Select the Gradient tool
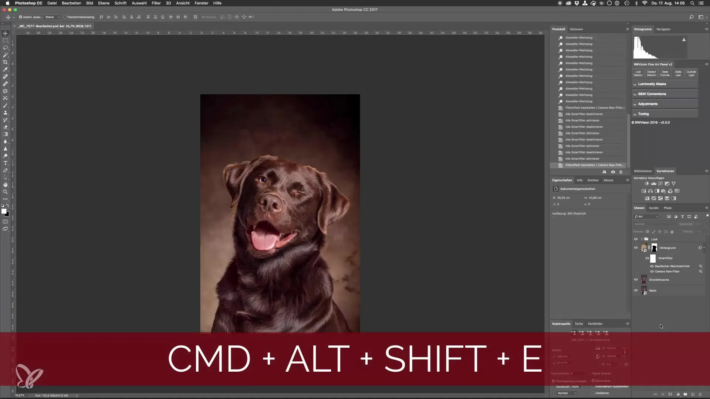This screenshot has width=710, height=399. click(5, 134)
